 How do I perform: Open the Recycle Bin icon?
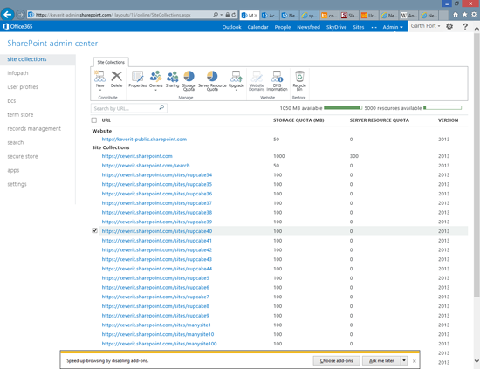pyautogui.click(x=299, y=77)
